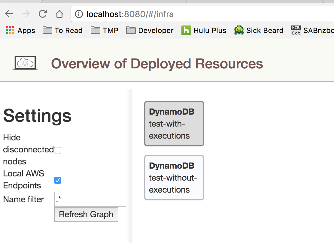Reload the current page
The image size is (334, 243).
[x=43, y=14]
